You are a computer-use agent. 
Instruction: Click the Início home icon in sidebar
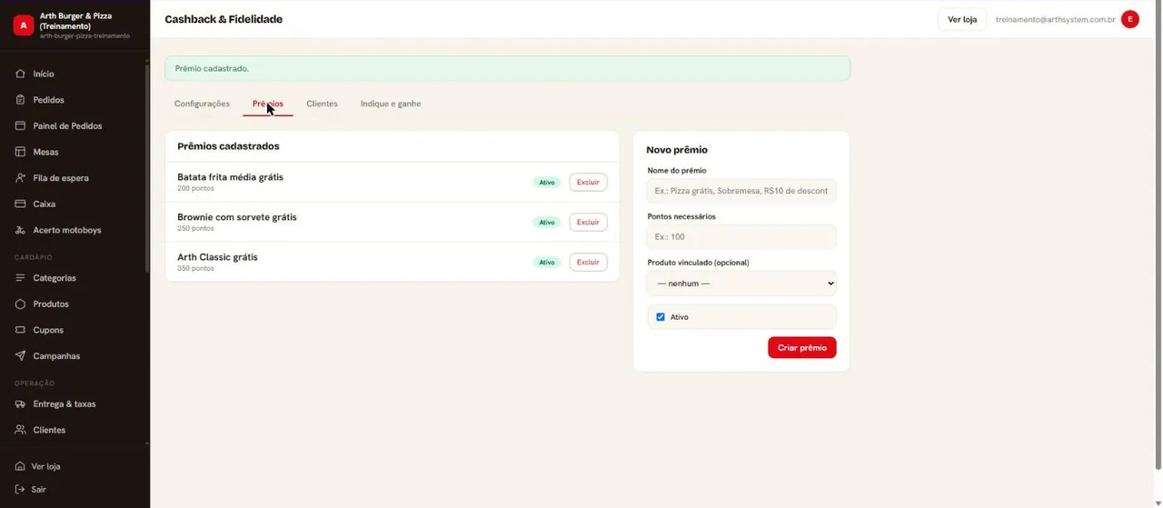pyautogui.click(x=20, y=74)
